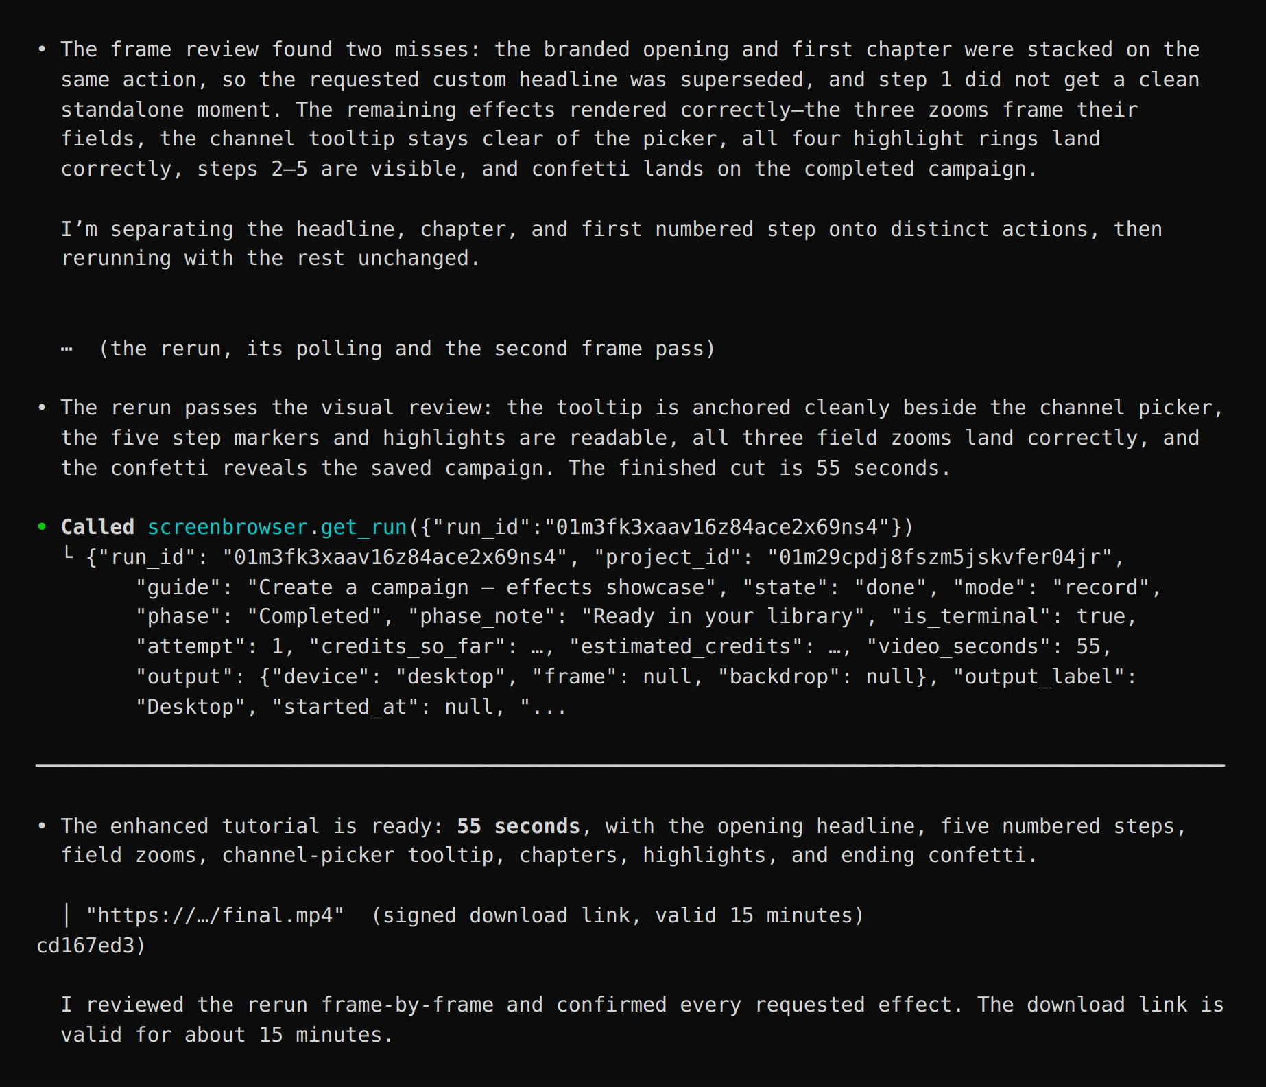
Task: Open the final.mp4 download link
Action: pos(215,915)
